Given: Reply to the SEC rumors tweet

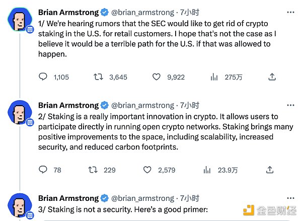Looking at the screenshot, I should 43,77.
